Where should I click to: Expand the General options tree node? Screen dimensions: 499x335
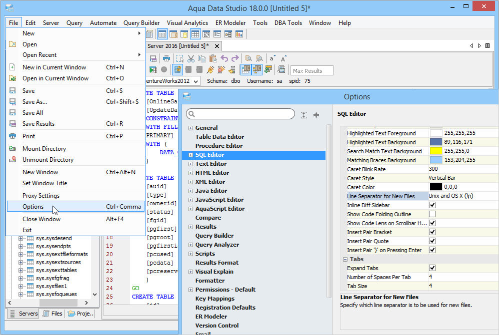[x=190, y=128]
